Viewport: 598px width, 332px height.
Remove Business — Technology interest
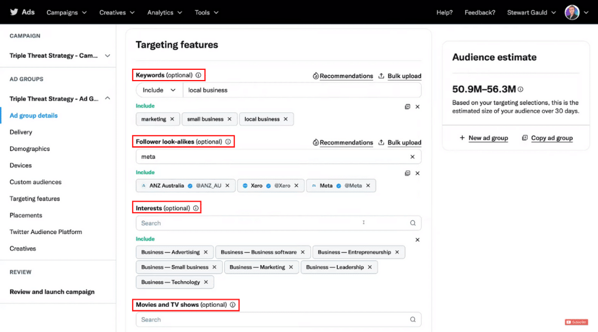pos(206,282)
